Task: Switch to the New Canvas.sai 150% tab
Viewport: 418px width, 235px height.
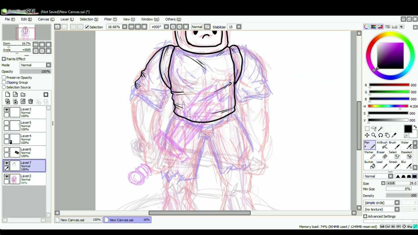Action: (78, 220)
